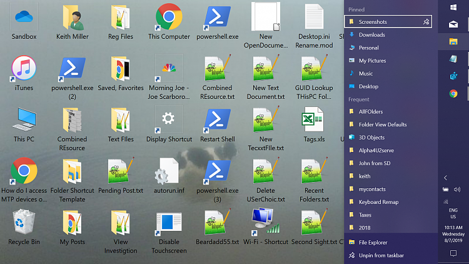469x264 pixels.
Task: Show hidden tray icons chevron
Action: coord(445,178)
